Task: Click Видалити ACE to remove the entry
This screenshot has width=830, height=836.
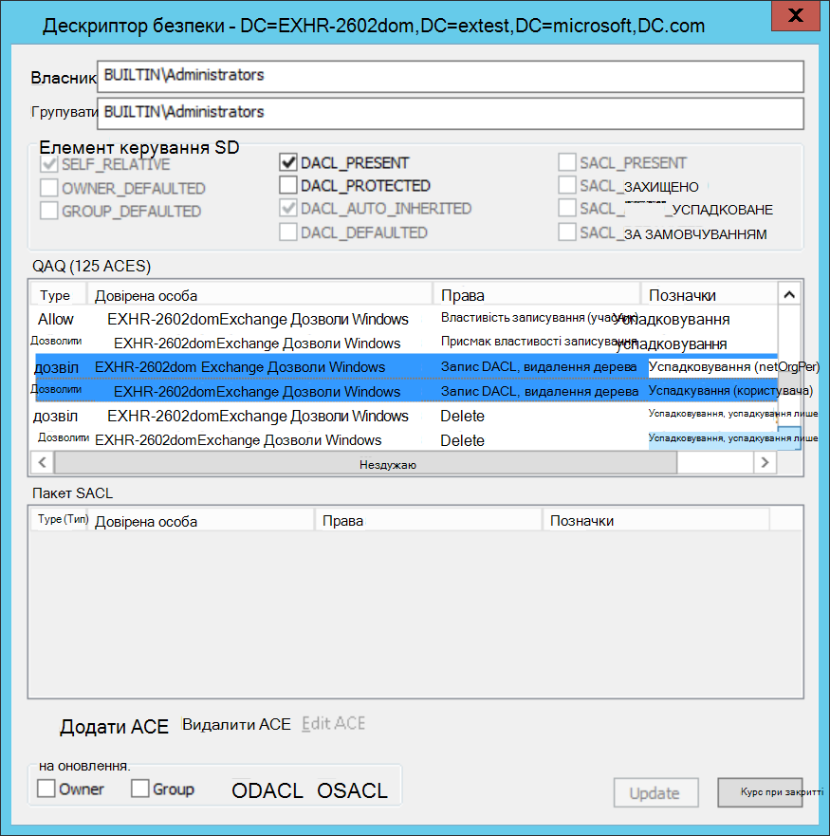Action: click(x=237, y=724)
